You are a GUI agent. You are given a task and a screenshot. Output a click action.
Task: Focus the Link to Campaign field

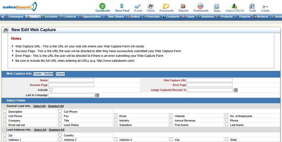pos(71,95)
